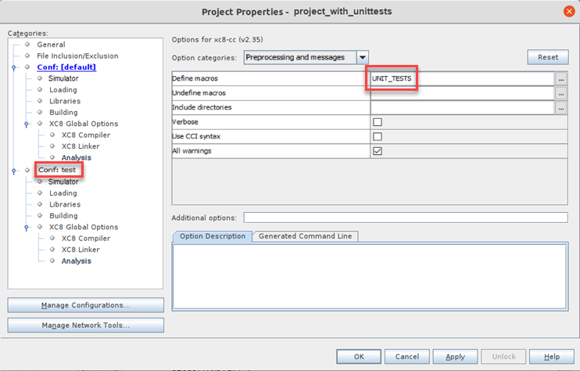Click the browse button for Undefine macros
This screenshot has height=371, width=580.
pyautogui.click(x=560, y=93)
